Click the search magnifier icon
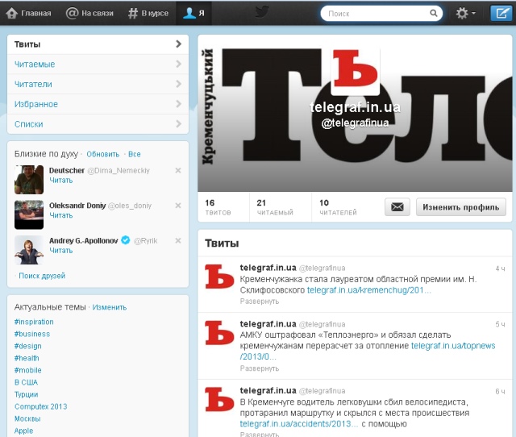The width and height of the screenshot is (516, 437). pyautogui.click(x=433, y=13)
